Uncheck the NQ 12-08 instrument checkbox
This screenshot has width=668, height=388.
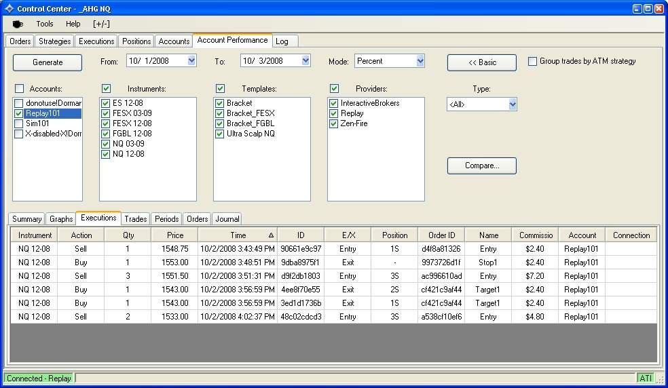click(x=106, y=154)
